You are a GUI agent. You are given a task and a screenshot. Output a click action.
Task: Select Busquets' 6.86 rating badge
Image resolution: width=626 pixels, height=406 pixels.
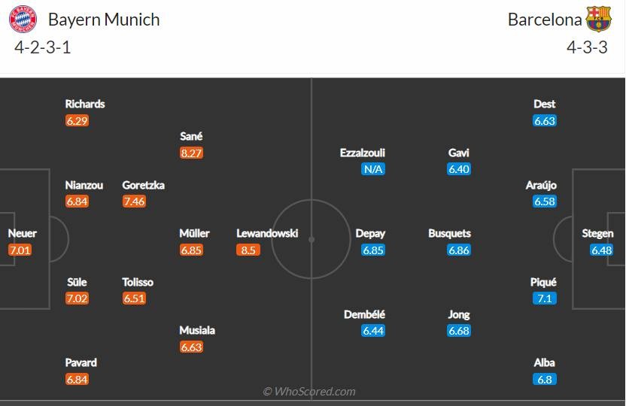pos(459,250)
